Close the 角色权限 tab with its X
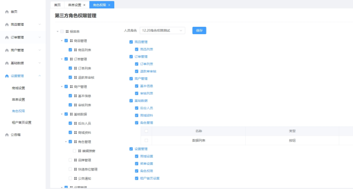The width and height of the screenshot is (353, 189). click(x=109, y=5)
